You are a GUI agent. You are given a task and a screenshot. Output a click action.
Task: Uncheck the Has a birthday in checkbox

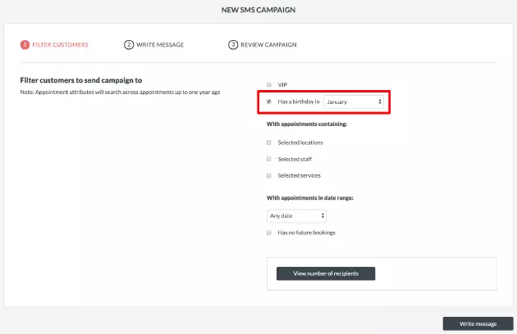(269, 102)
